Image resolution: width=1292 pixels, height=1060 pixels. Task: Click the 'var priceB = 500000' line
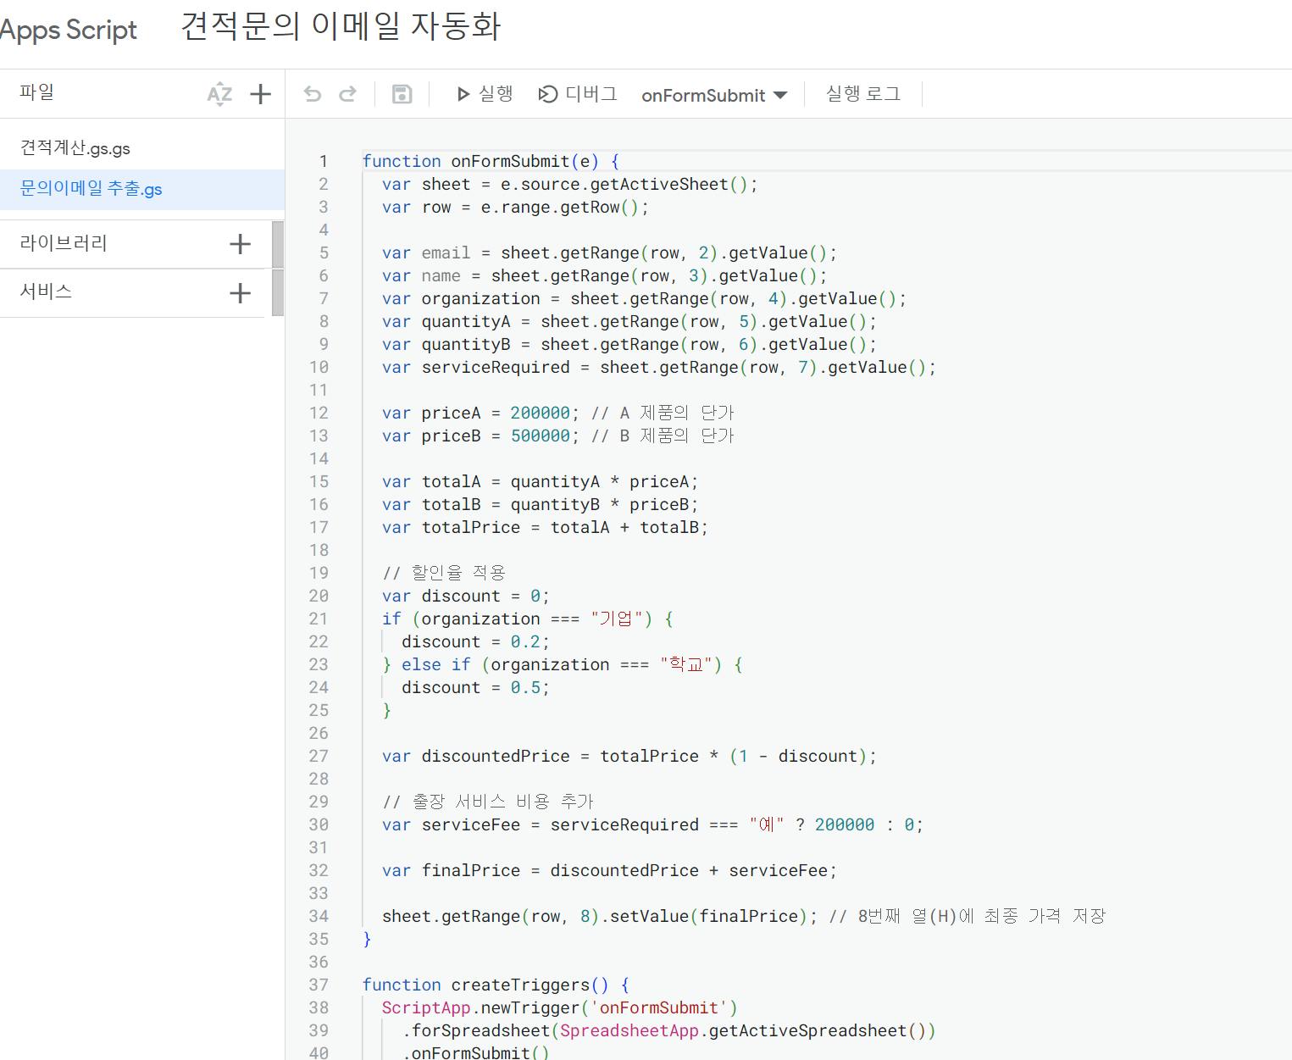point(558,436)
